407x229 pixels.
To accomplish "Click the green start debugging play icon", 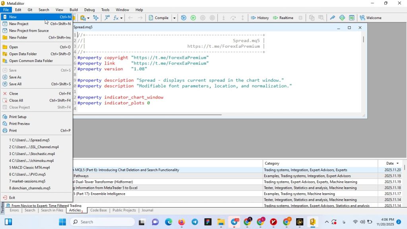I will click(x=193, y=17).
